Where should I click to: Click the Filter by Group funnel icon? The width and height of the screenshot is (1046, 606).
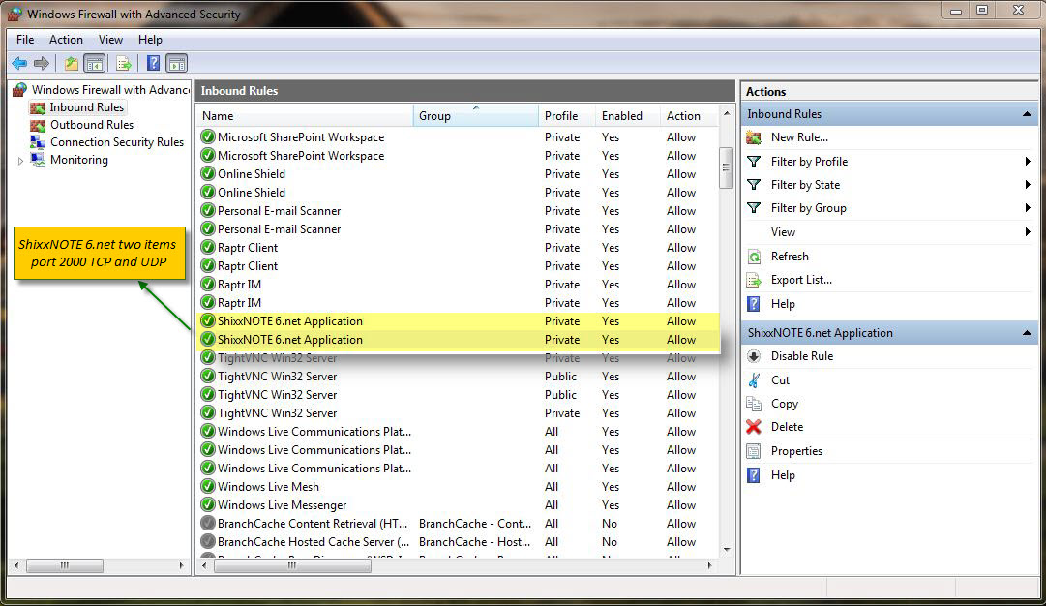pyautogui.click(x=754, y=208)
